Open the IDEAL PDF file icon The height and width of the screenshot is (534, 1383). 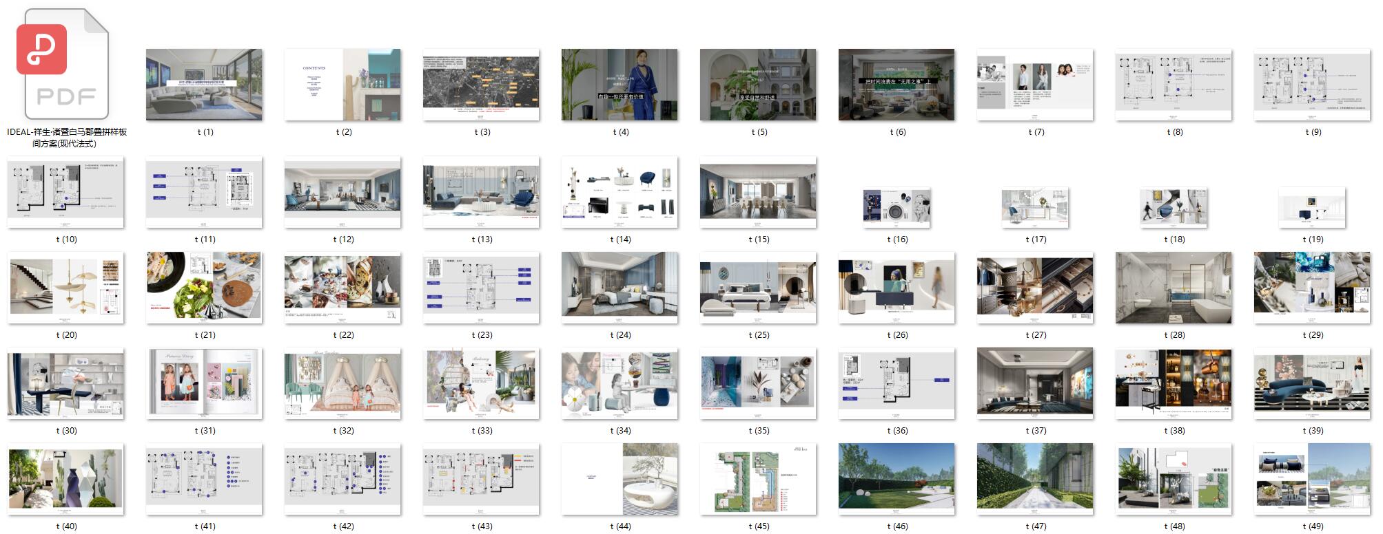tap(66, 65)
